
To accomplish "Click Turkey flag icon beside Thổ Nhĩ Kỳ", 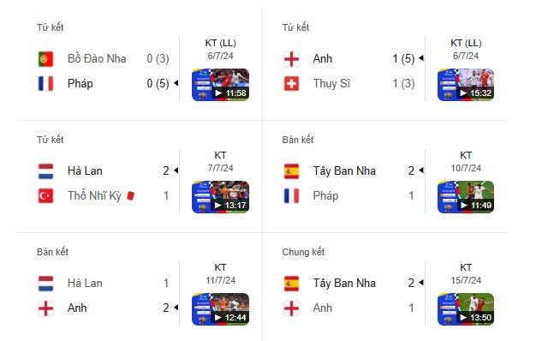I will coord(45,196).
